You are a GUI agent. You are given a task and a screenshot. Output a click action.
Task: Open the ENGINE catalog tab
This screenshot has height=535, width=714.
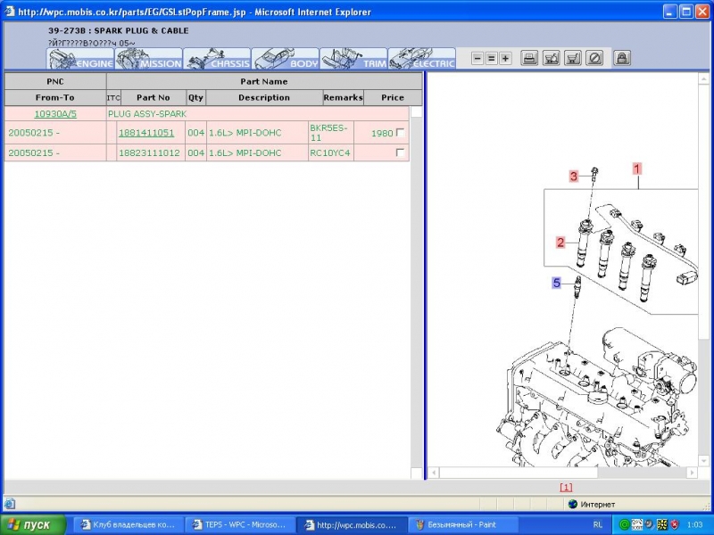(x=80, y=59)
